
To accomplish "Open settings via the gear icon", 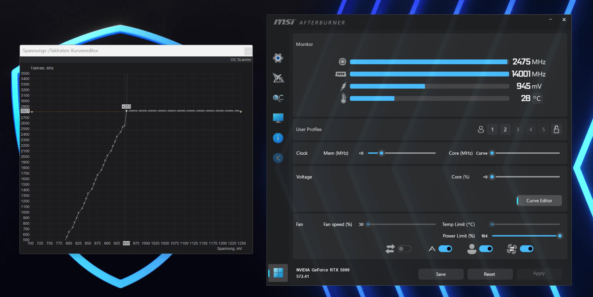I will [278, 58].
